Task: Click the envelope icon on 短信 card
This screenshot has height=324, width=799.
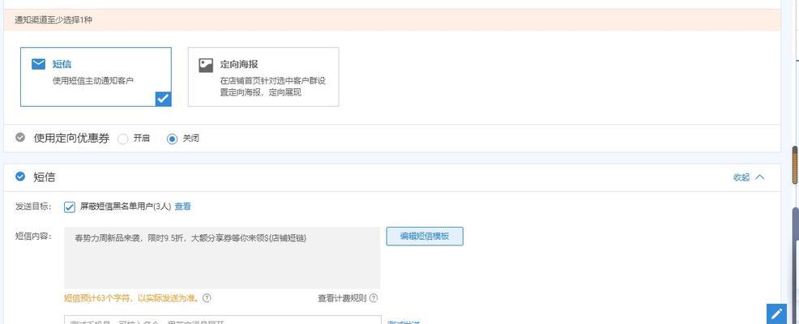Action: pos(38,64)
